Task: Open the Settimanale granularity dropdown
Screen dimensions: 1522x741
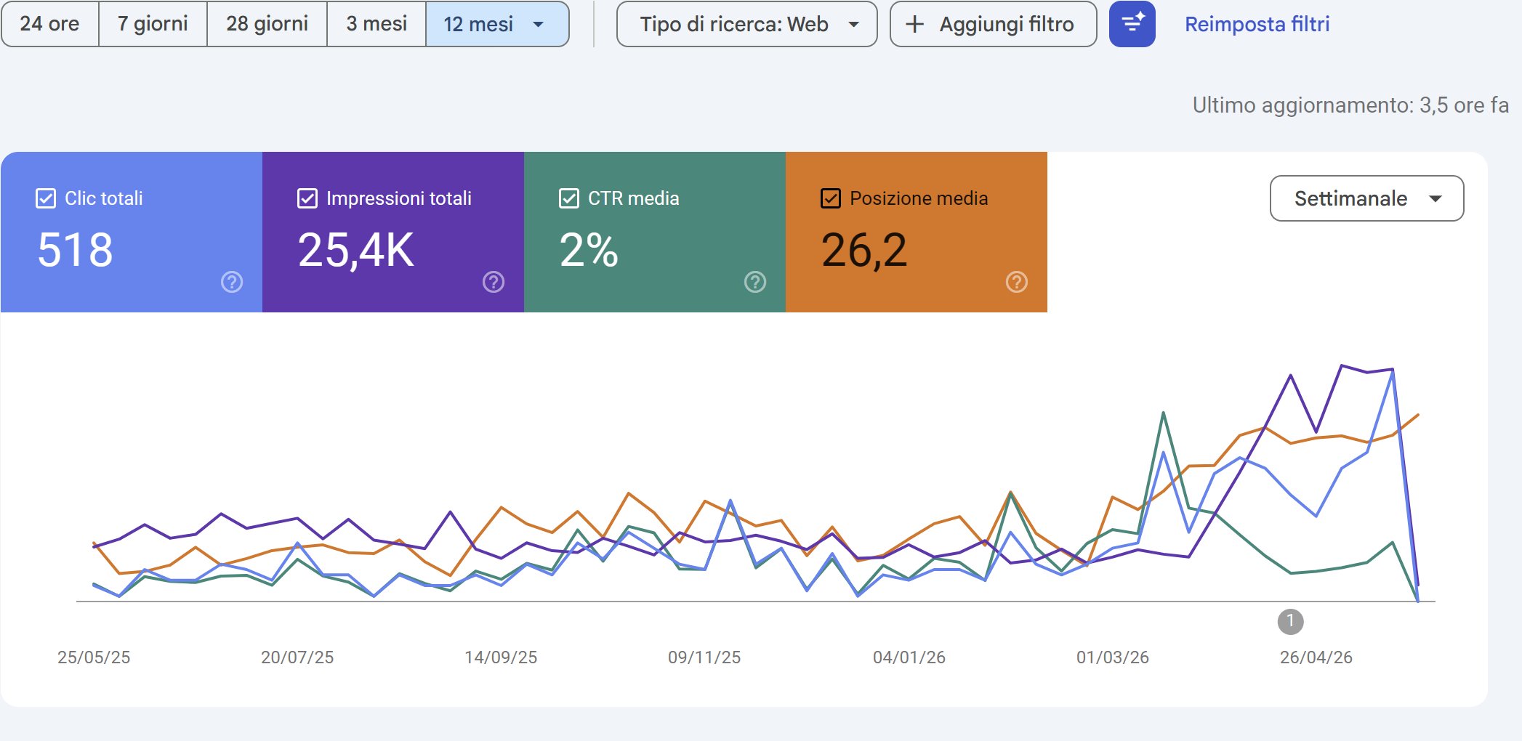Action: click(x=1366, y=198)
